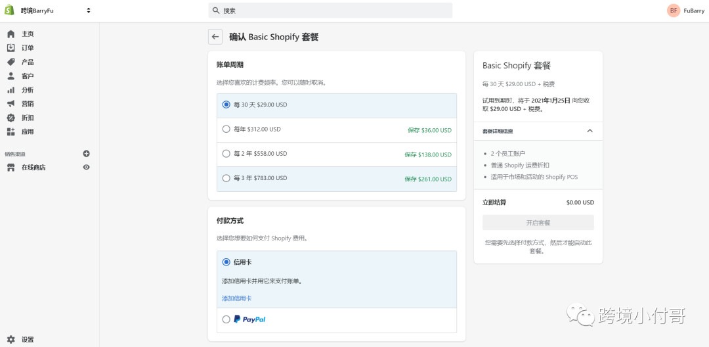Screen dimensions: 709x347
Task: Click 2 个员工账户 feature text
Action: coord(508,154)
